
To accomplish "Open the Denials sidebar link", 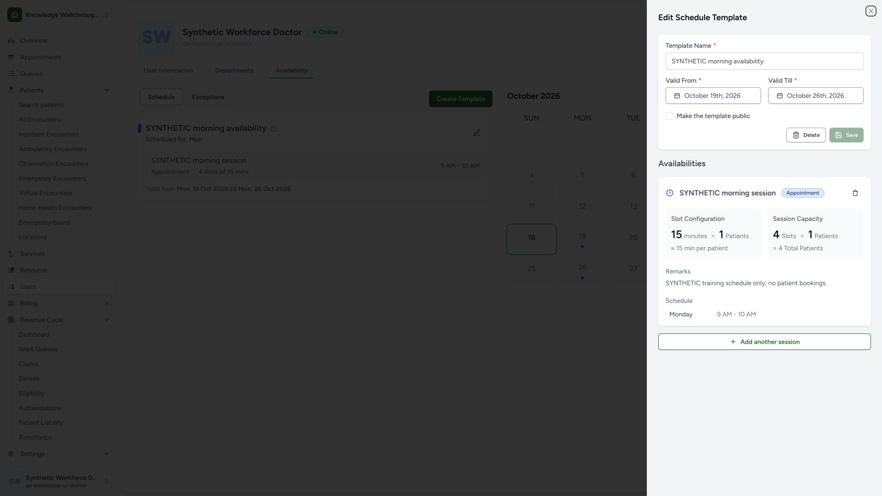I will coord(29,378).
